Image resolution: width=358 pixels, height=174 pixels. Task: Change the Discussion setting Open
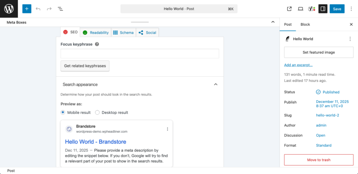(x=321, y=135)
